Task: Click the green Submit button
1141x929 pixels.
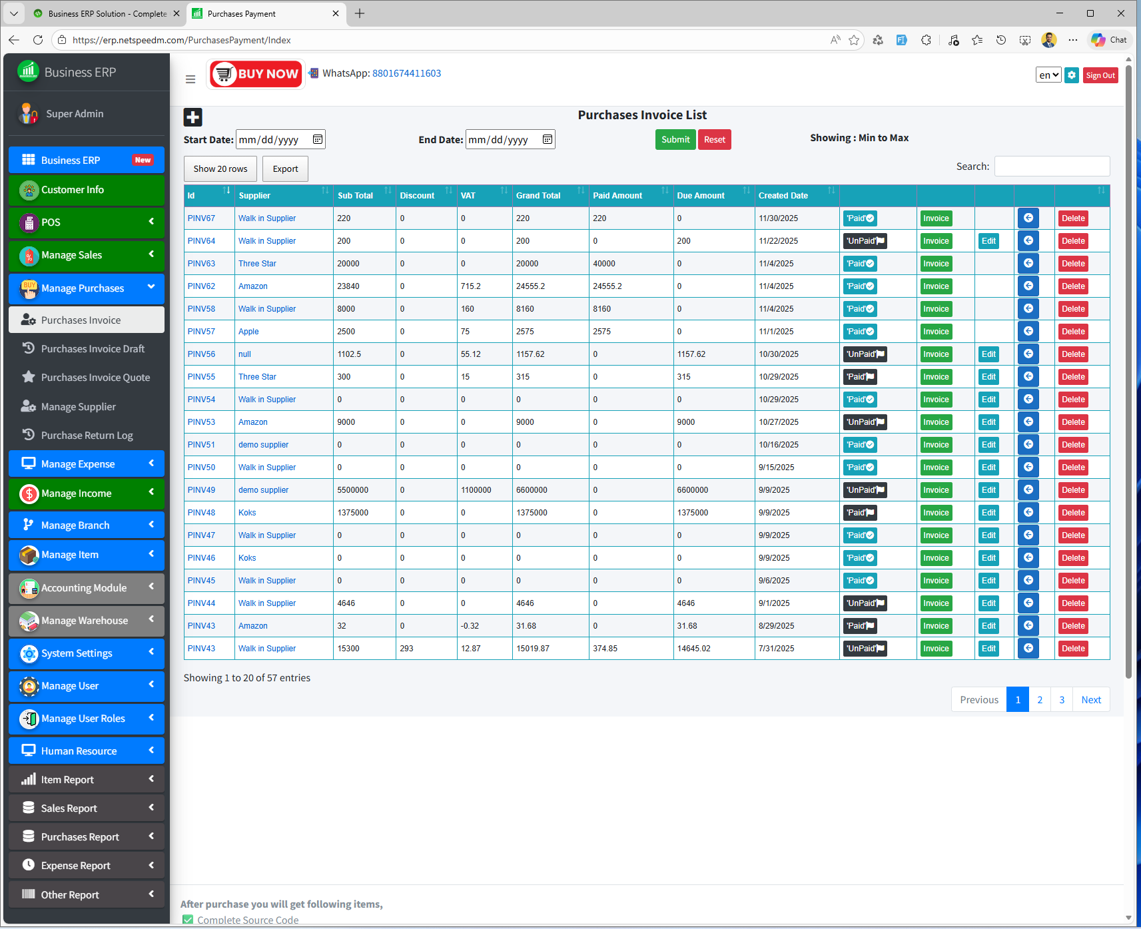Action: [675, 140]
